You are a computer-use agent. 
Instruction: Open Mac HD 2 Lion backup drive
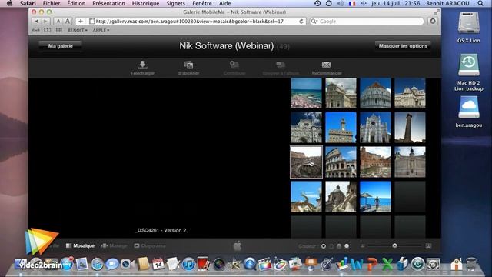468,65
